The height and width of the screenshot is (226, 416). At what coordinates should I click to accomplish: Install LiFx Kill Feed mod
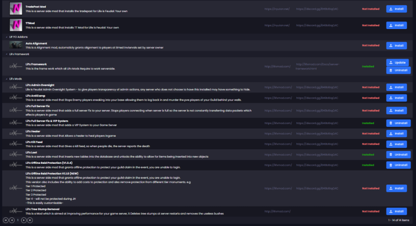tap(396, 144)
